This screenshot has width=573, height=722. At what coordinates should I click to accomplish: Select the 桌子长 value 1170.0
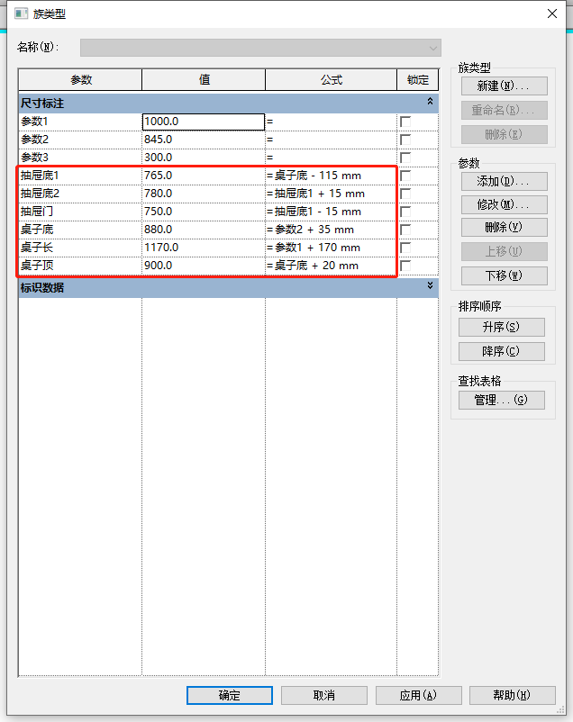click(204, 248)
